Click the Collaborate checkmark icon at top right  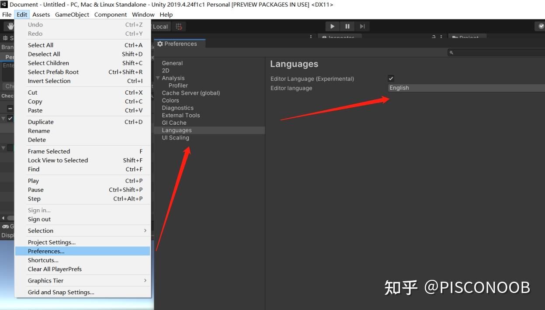click(541, 26)
